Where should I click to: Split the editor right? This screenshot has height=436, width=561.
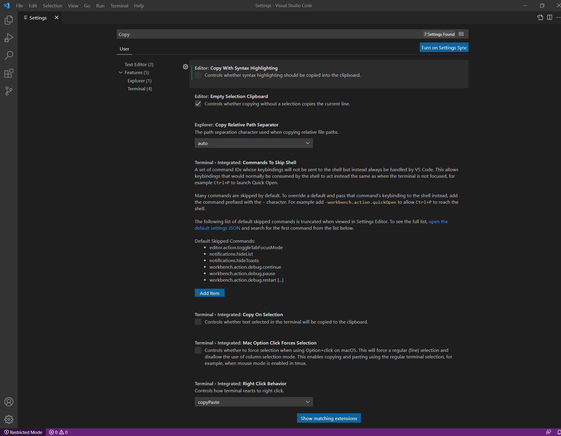[x=549, y=17]
